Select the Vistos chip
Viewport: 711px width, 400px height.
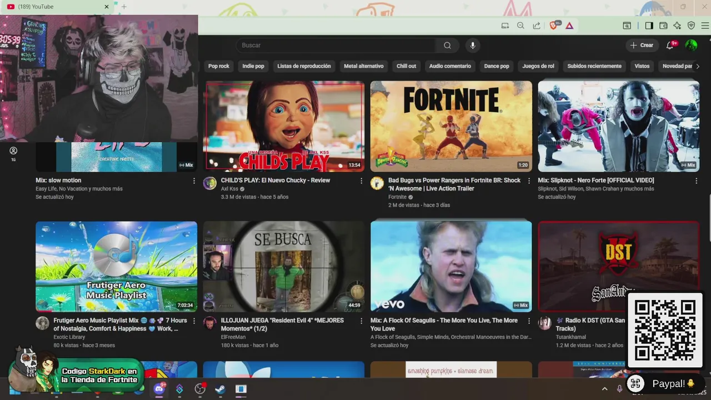click(x=642, y=66)
